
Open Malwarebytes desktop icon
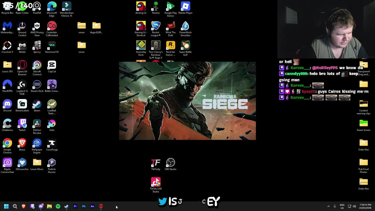tap(7, 28)
